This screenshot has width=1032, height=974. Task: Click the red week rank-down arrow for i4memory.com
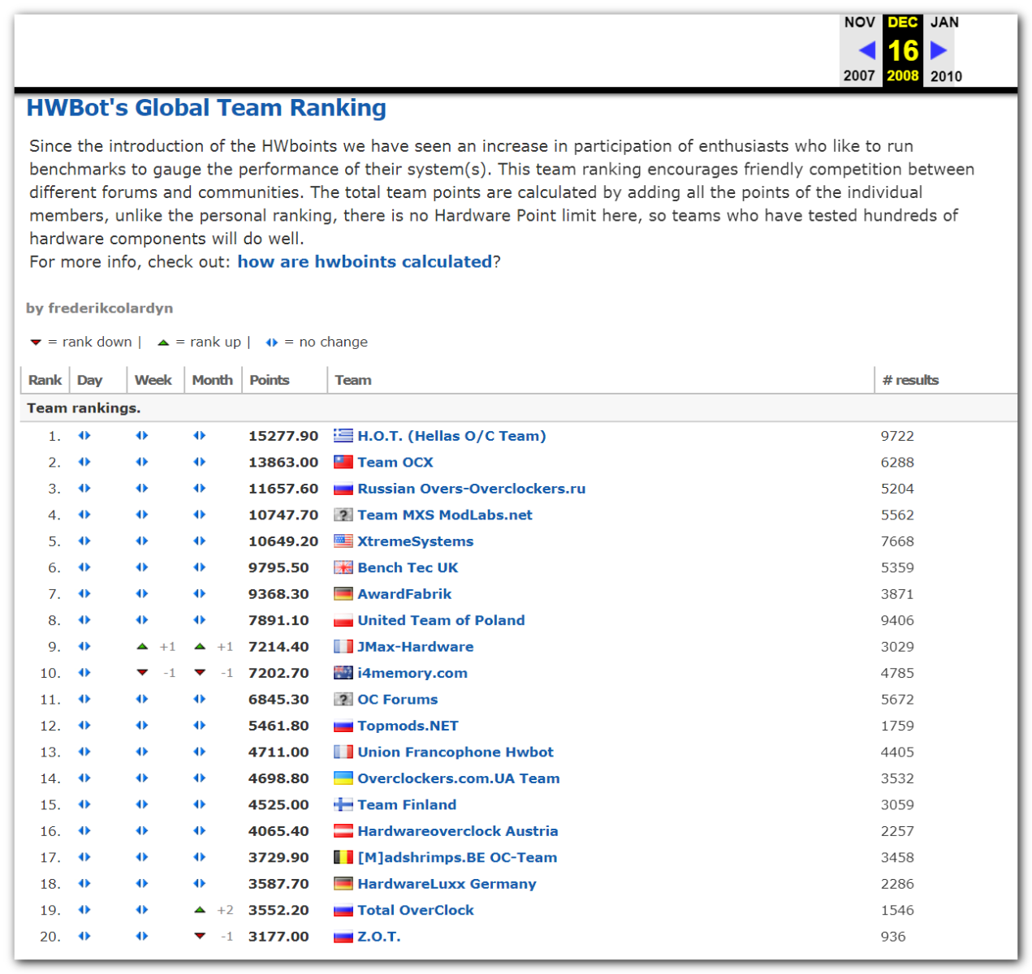click(x=143, y=673)
